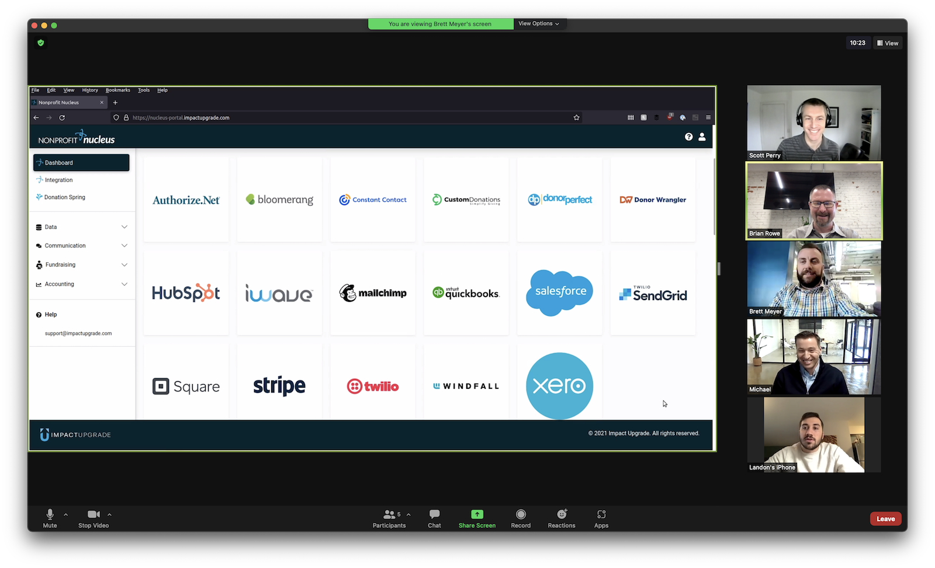Open microphone options arrow next to Mute

[65, 514]
